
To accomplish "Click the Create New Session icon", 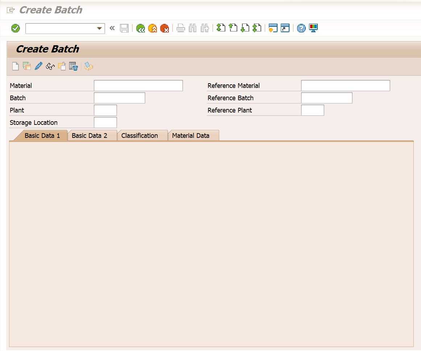I will 273,28.
